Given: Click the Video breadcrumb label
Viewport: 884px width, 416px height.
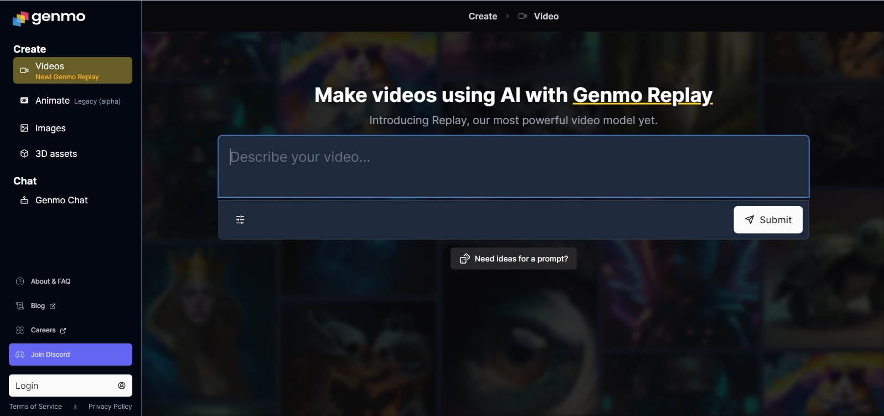Looking at the screenshot, I should point(546,17).
